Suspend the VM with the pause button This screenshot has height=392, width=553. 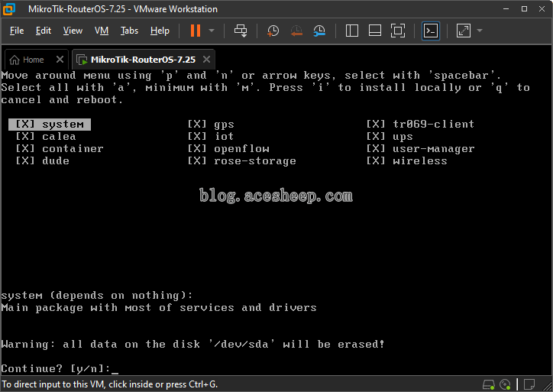(x=196, y=31)
